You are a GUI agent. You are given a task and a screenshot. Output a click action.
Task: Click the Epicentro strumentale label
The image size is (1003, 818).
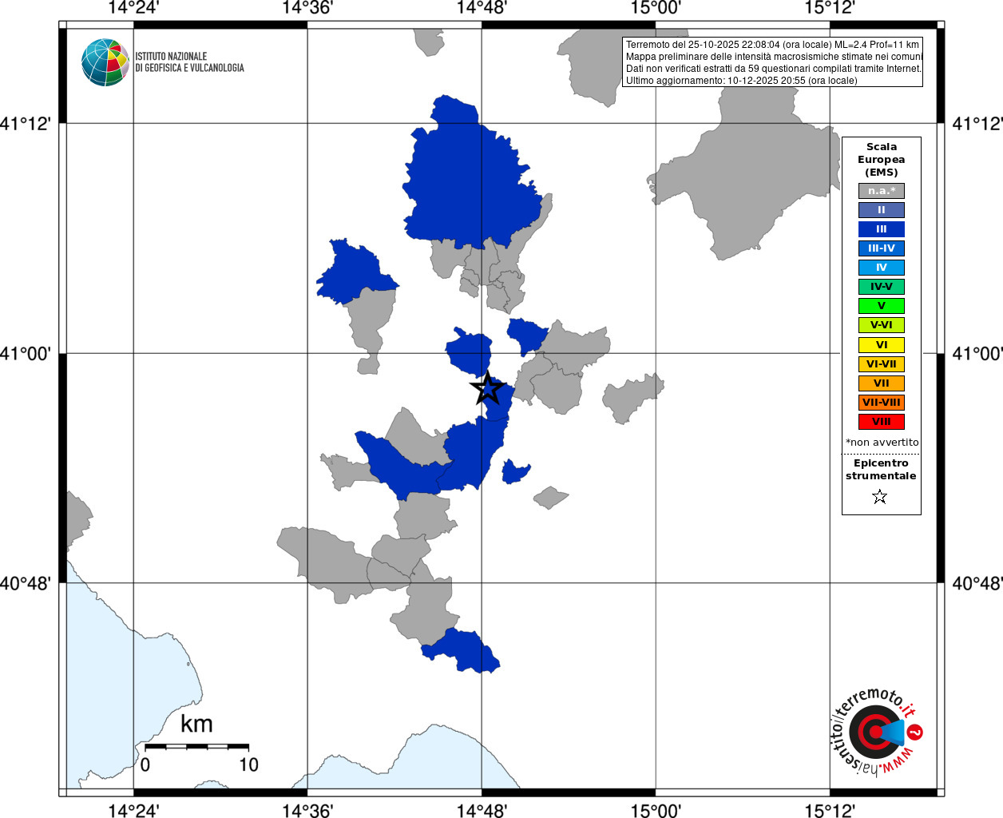click(x=881, y=470)
